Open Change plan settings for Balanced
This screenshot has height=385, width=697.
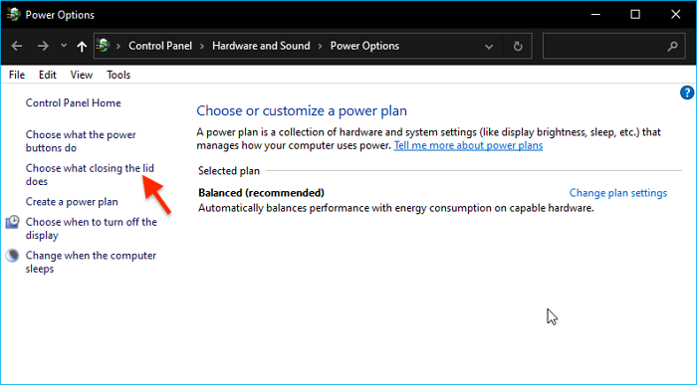point(618,193)
